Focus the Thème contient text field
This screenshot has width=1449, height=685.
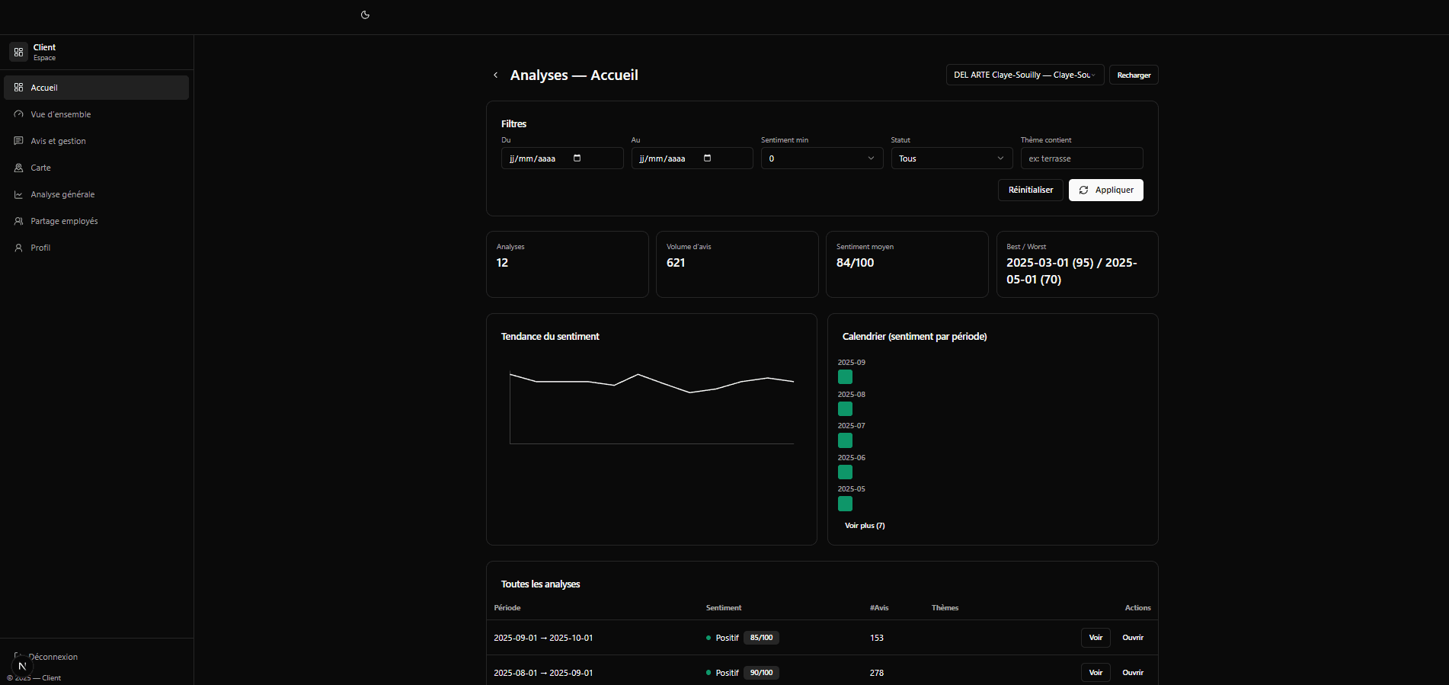pyautogui.click(x=1081, y=158)
